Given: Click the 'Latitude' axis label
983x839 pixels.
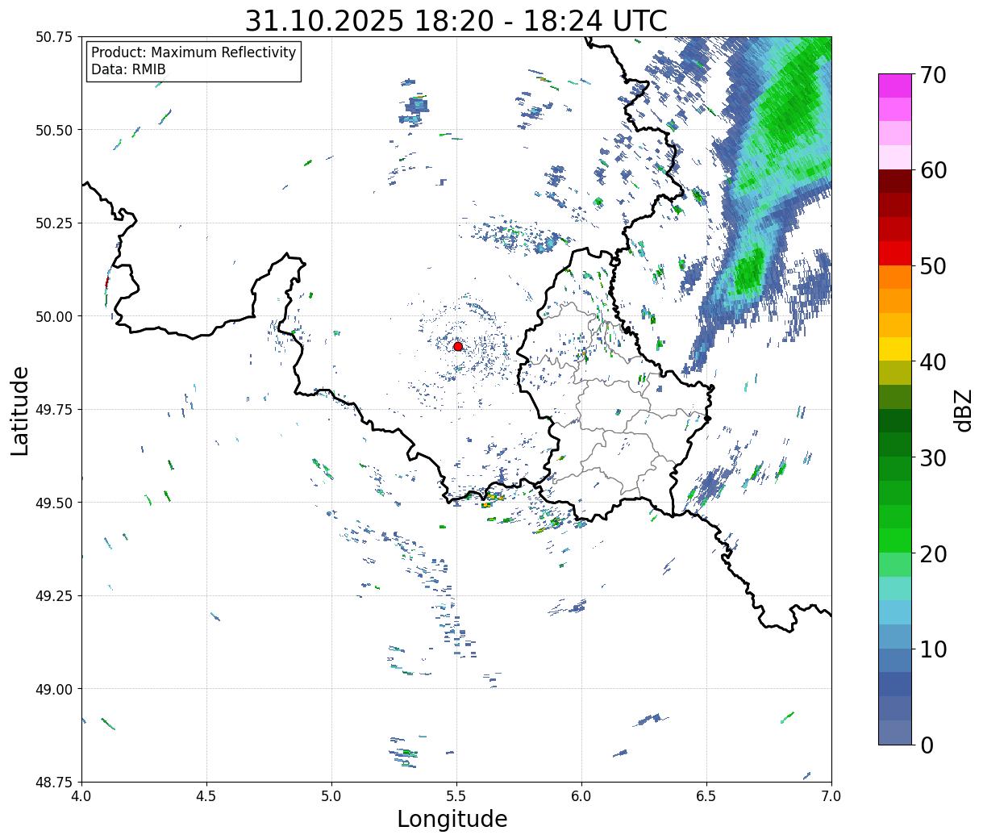Looking at the screenshot, I should (x=20, y=410).
